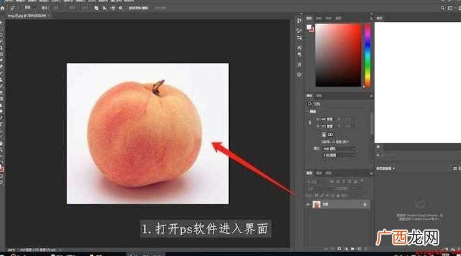Screen dimensions: 461x256
Task: Switch to the Swatches panel tab
Action: (319, 18)
